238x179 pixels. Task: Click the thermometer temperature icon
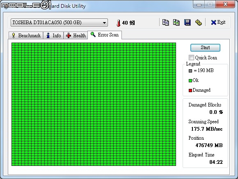point(119,23)
